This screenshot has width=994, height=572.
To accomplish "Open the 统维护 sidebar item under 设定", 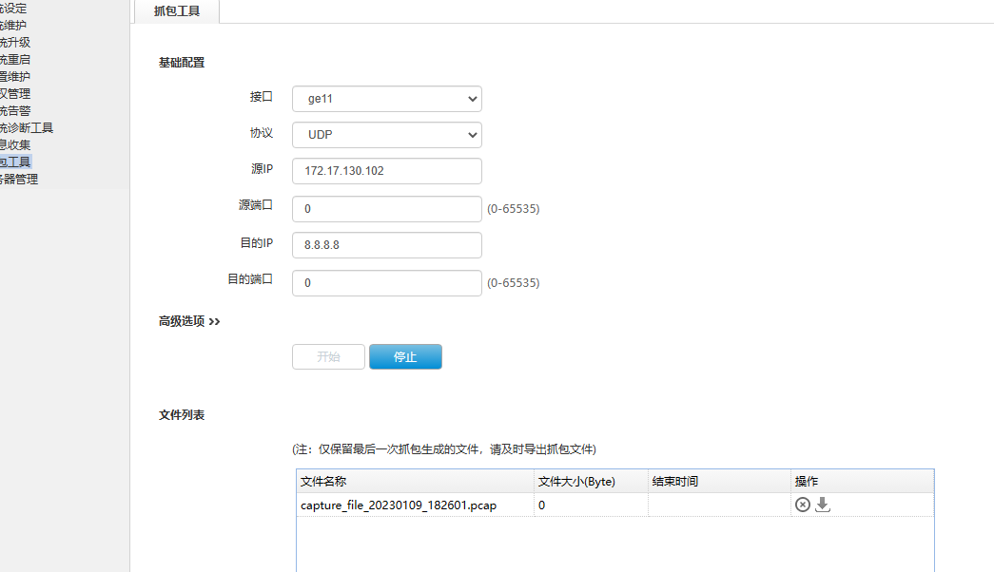I will click(x=13, y=26).
